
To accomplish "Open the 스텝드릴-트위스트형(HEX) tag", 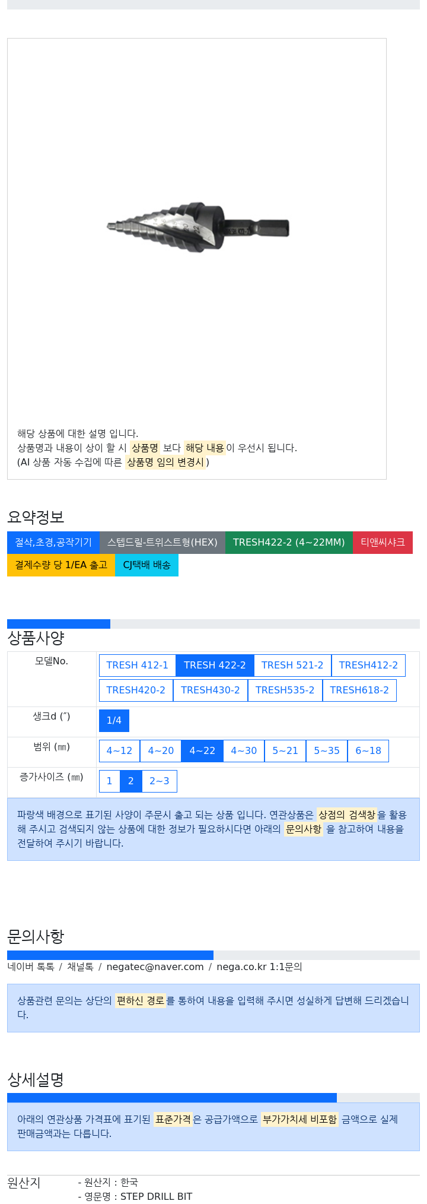I will (x=162, y=543).
